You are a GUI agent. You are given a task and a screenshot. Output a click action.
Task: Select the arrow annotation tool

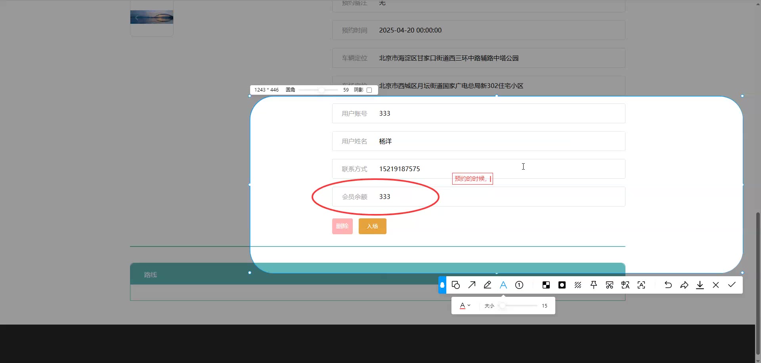coord(472,285)
